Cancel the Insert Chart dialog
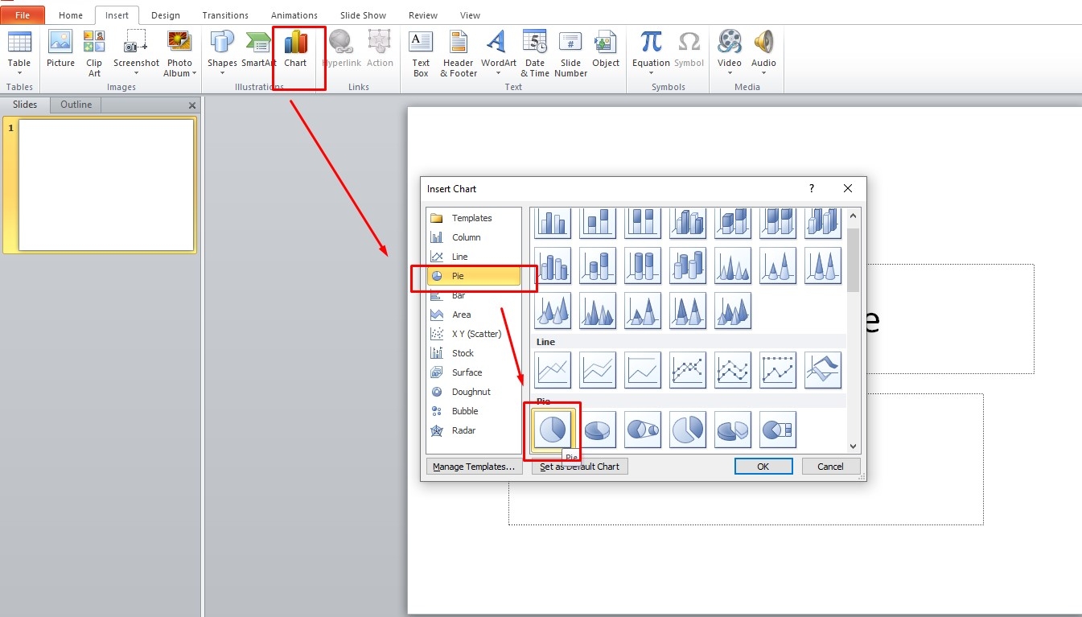1082x617 pixels. click(830, 467)
